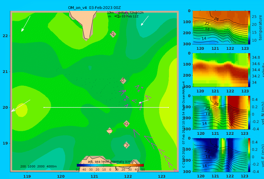Click the vertical CSIRO copyright text

click(x=184, y=125)
